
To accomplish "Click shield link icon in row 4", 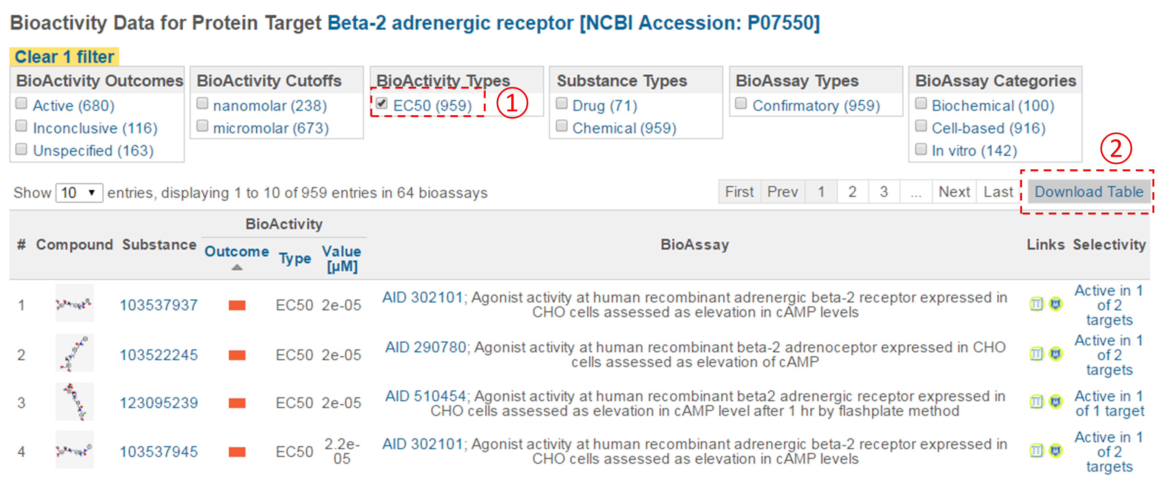I will point(1056,450).
